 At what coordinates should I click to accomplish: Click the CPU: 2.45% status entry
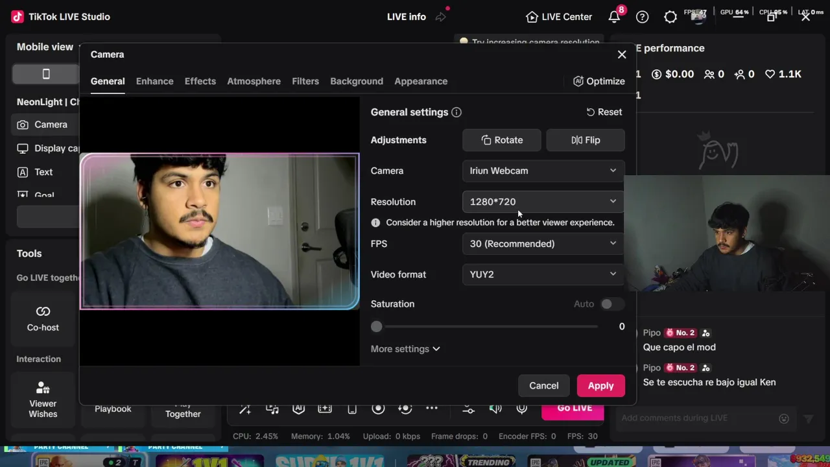click(255, 437)
